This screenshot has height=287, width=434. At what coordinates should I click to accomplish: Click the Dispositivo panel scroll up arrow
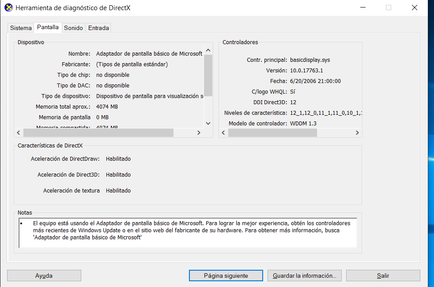coord(208,50)
